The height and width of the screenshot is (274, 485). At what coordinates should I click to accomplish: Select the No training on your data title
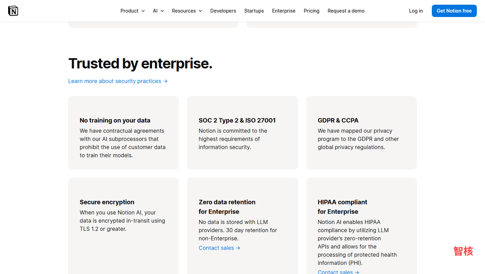coord(115,120)
